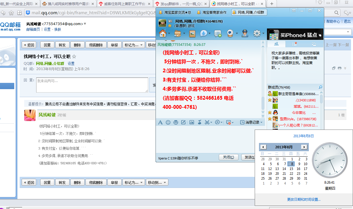Click the 我来说两句 reply input field
The height and width of the screenshot is (209, 353).
tap(92, 85)
